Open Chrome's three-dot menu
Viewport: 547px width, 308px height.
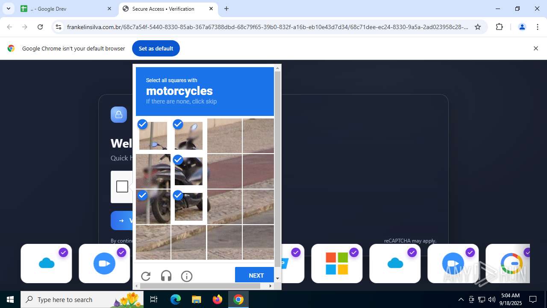point(538,27)
